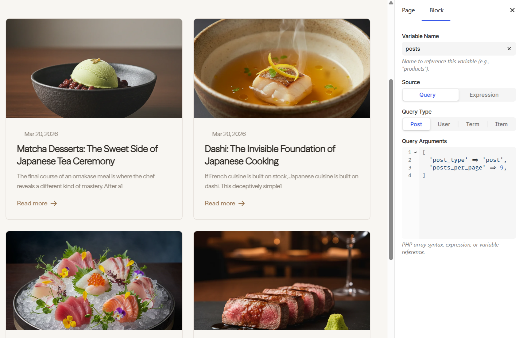Switch to the Block tab

pos(436,10)
